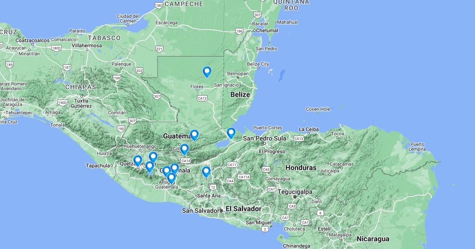The height and width of the screenshot is (249, 475).
Task: Select the pin directly above Antigua Guatemala label
Action: point(171,178)
